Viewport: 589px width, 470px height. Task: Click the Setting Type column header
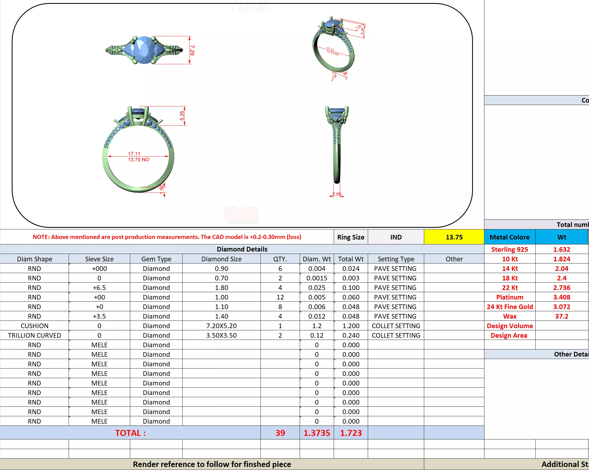pyautogui.click(x=396, y=259)
